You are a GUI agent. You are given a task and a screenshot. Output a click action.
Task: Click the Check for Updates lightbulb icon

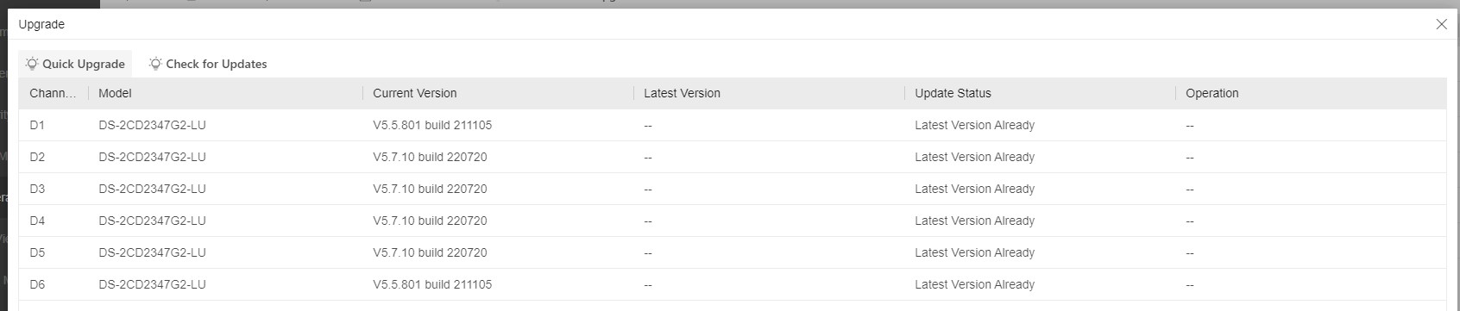tap(155, 64)
